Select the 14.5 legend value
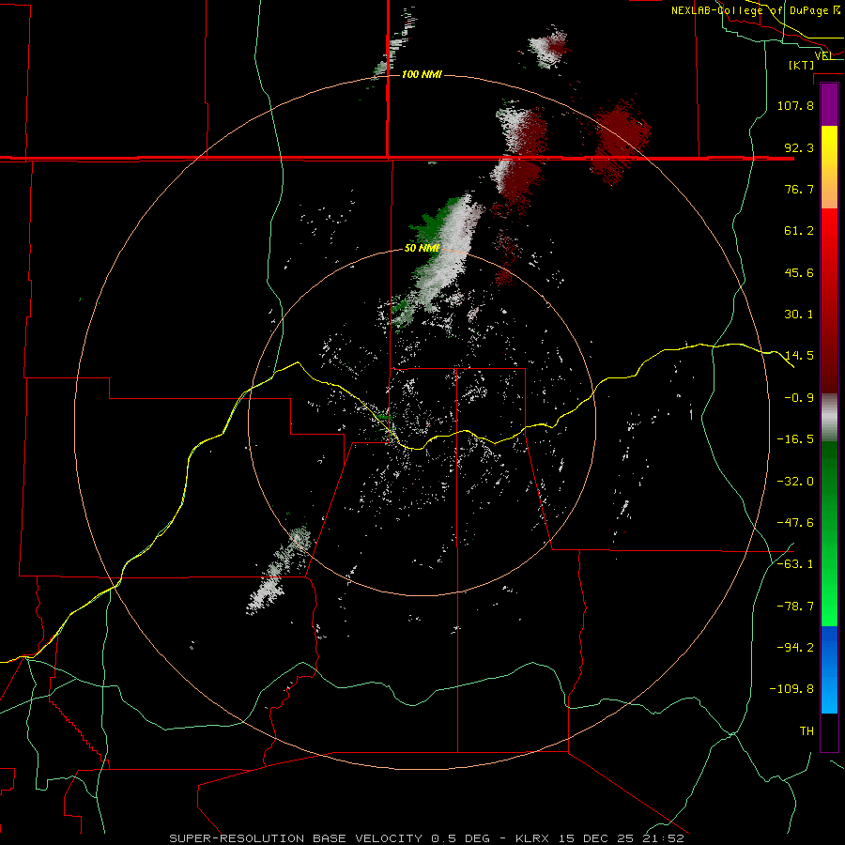 coord(799,356)
